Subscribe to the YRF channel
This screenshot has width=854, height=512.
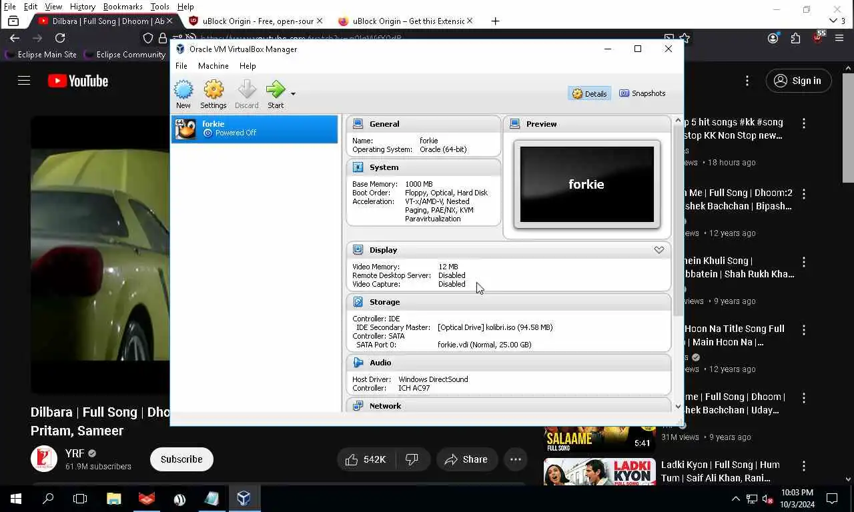181,459
